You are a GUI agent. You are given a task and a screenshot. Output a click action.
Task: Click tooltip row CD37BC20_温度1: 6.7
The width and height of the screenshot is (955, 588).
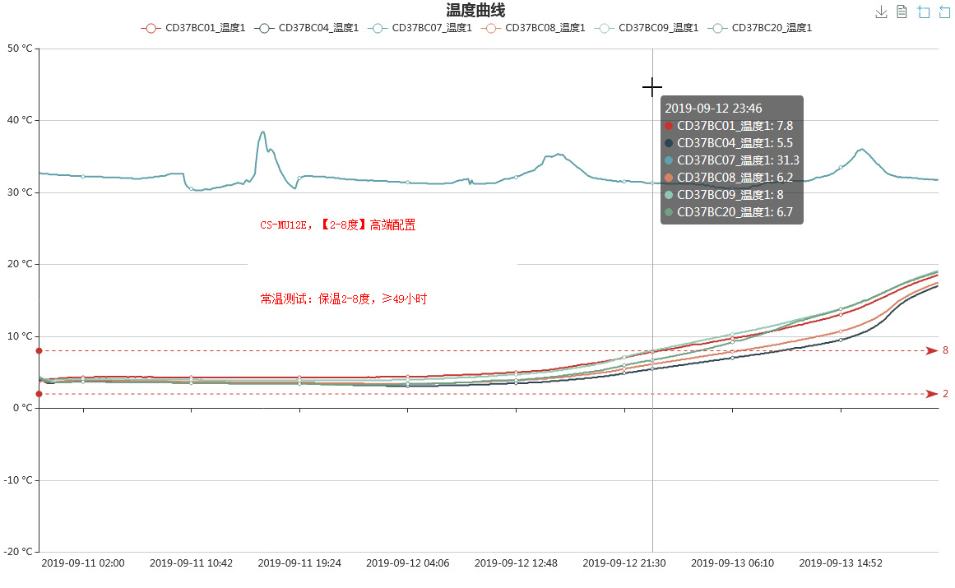(x=729, y=212)
